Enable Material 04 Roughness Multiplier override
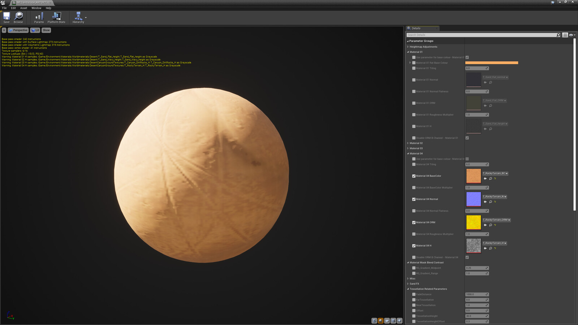This screenshot has height=325, width=578. pos(414,234)
